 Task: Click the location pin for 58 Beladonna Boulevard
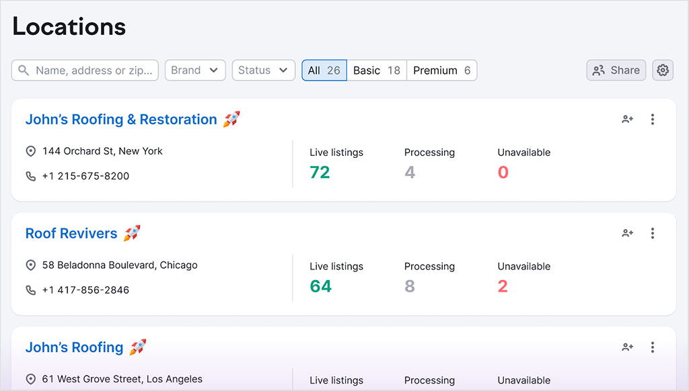point(30,265)
